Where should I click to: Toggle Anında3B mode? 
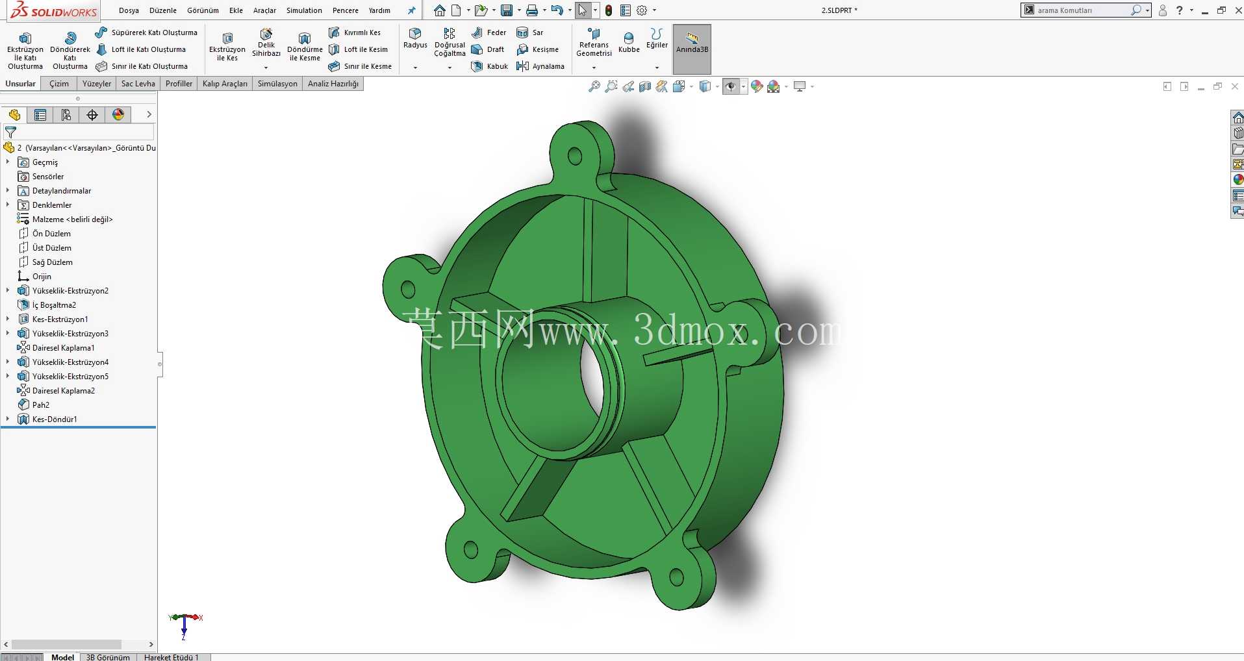(692, 49)
